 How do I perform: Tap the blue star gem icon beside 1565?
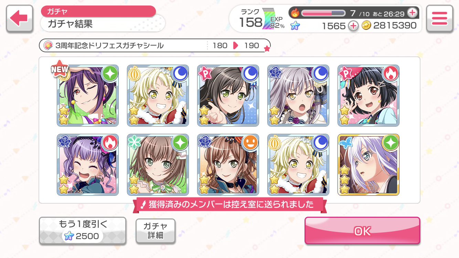pos(295,25)
